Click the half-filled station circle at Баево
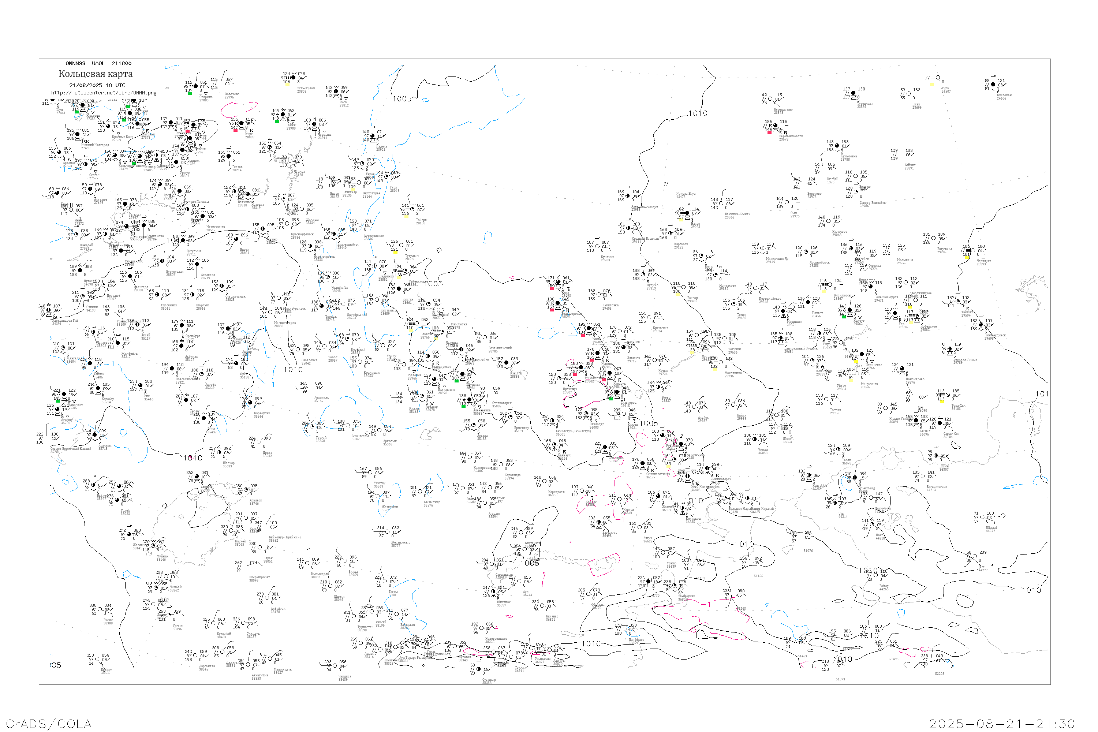 pos(658,387)
